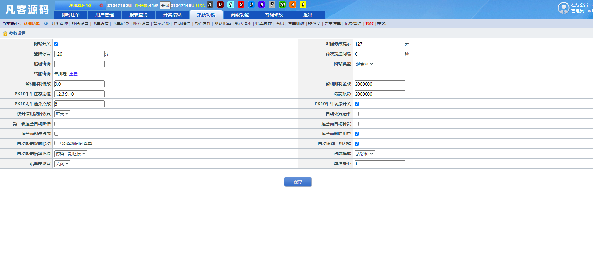The image size is (593, 261).
Task: Click the home icon beside 参数设置
Action: click(x=5, y=33)
